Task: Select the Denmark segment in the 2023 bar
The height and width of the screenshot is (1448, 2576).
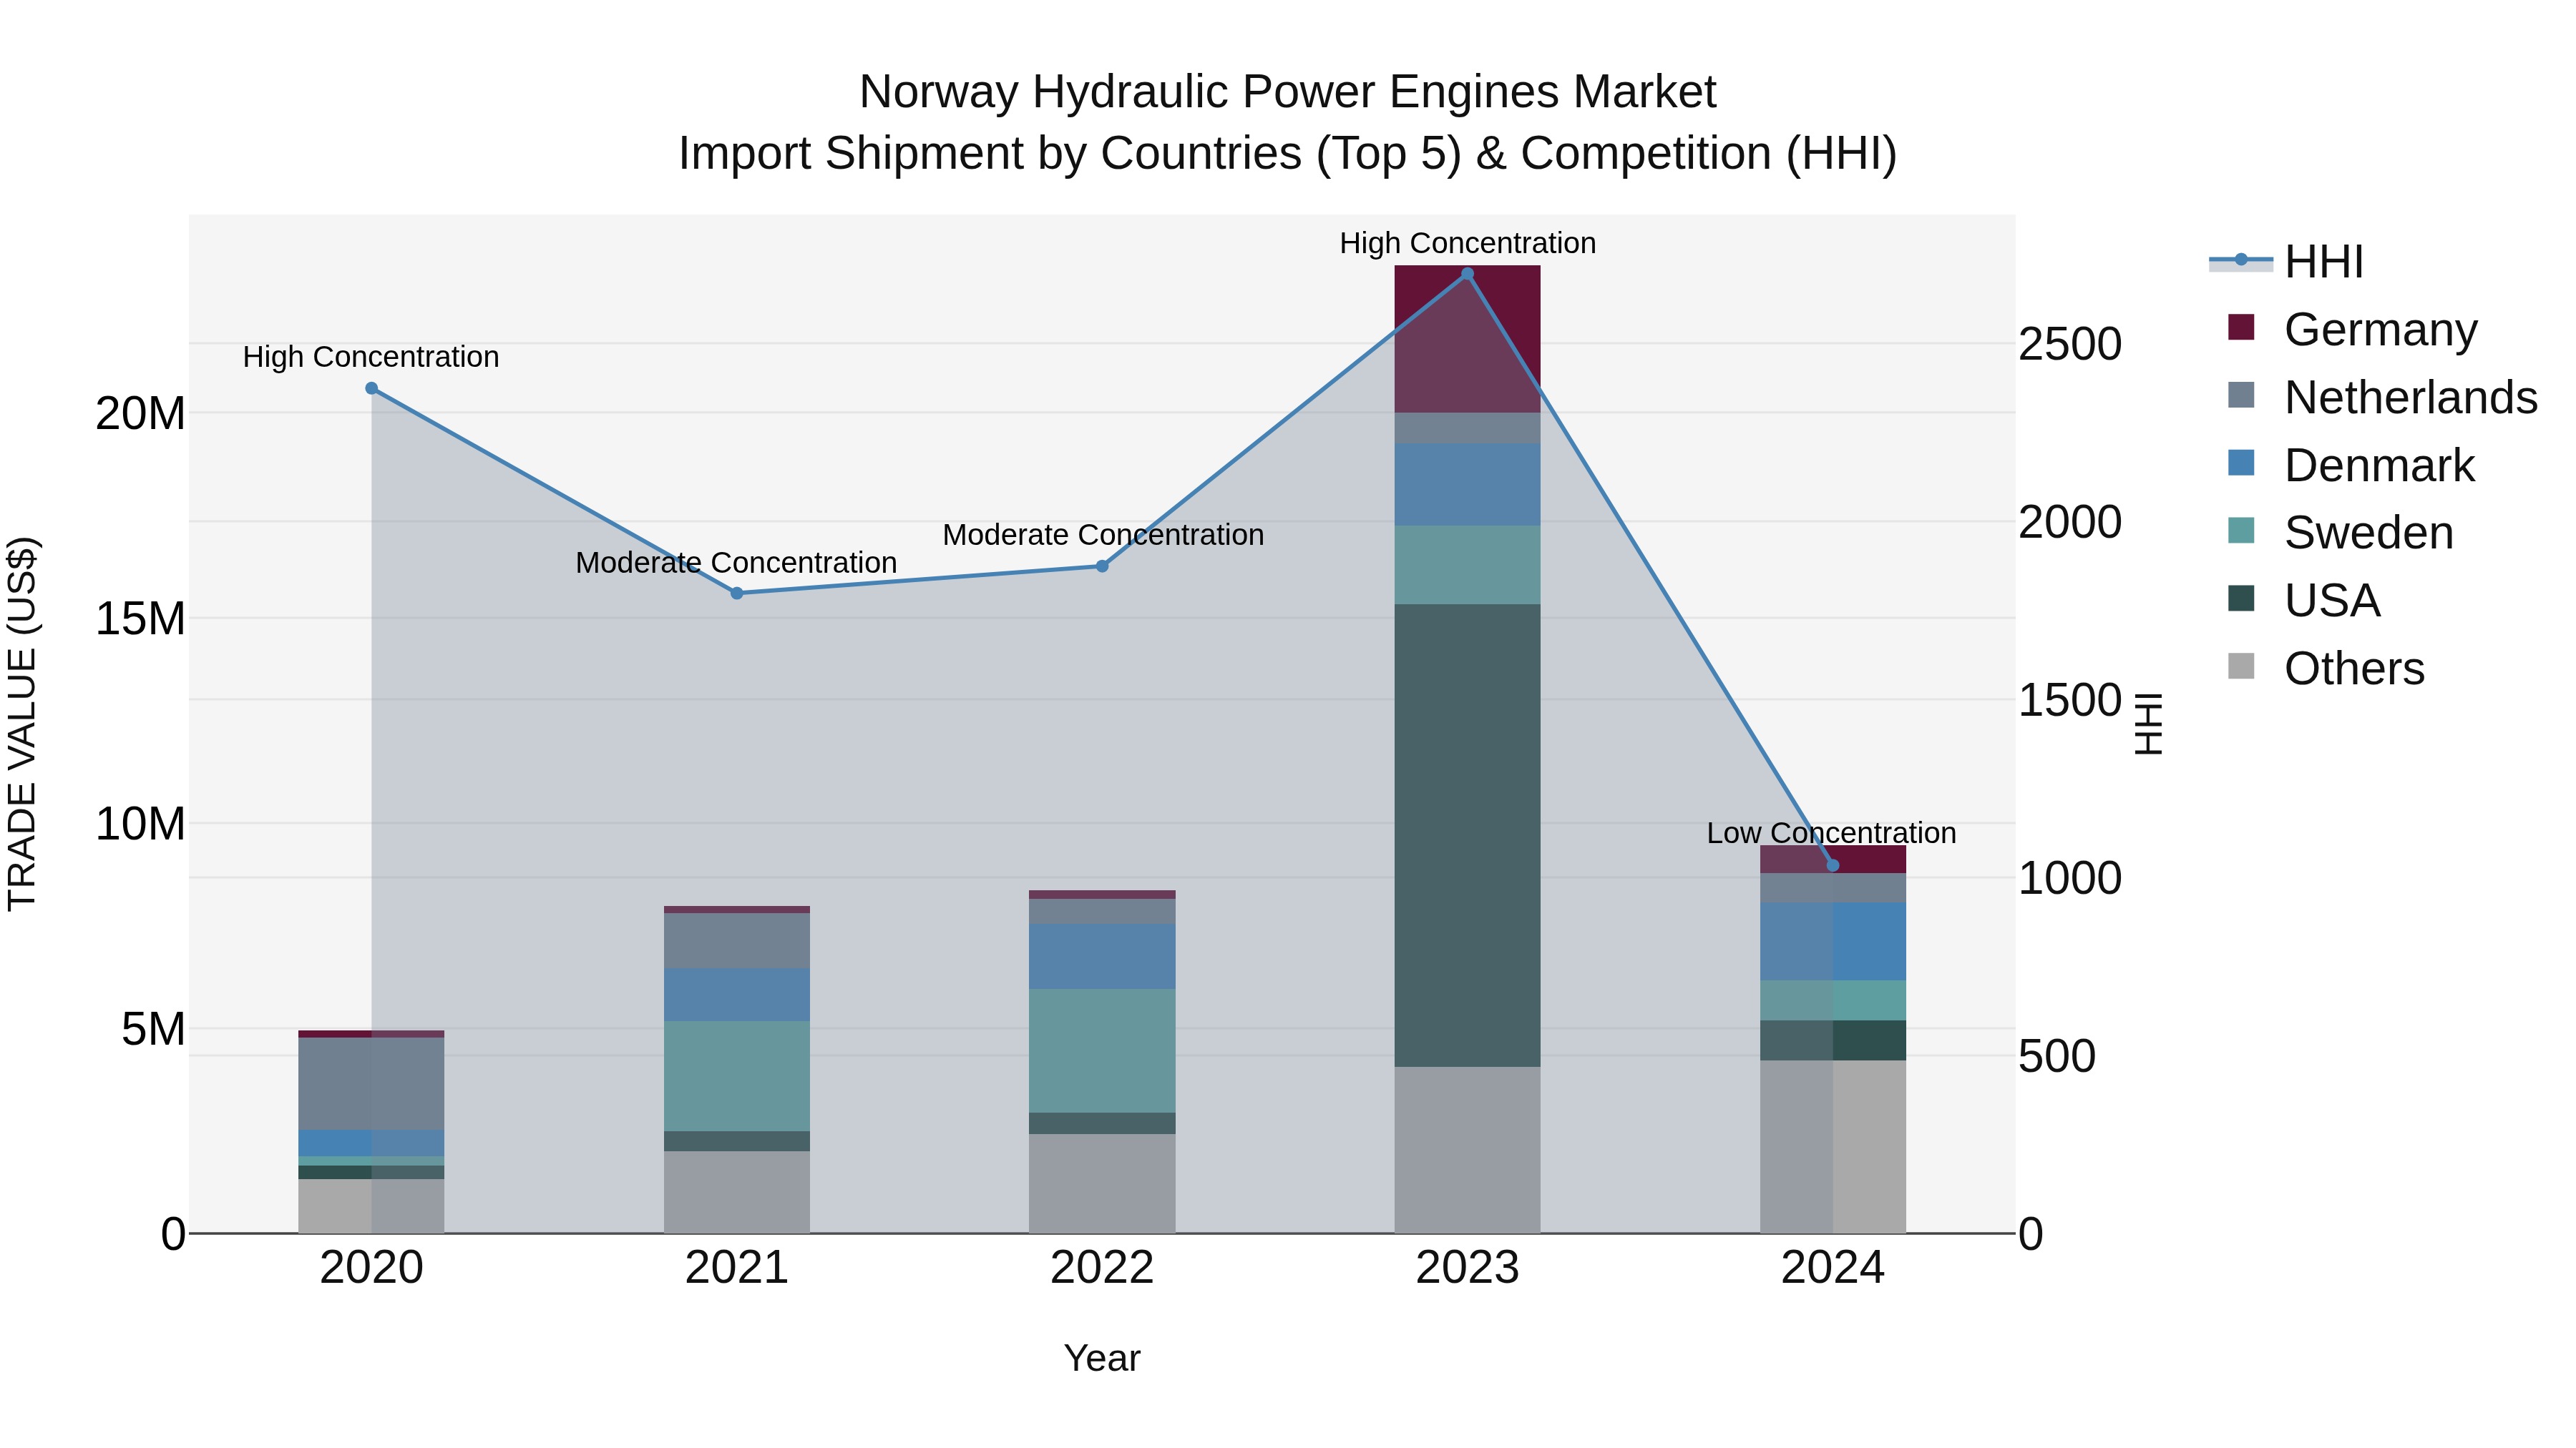Action: click(x=1467, y=485)
